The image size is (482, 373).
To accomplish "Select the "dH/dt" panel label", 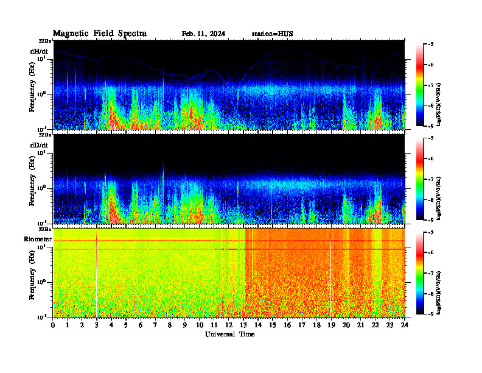I will coord(39,51).
